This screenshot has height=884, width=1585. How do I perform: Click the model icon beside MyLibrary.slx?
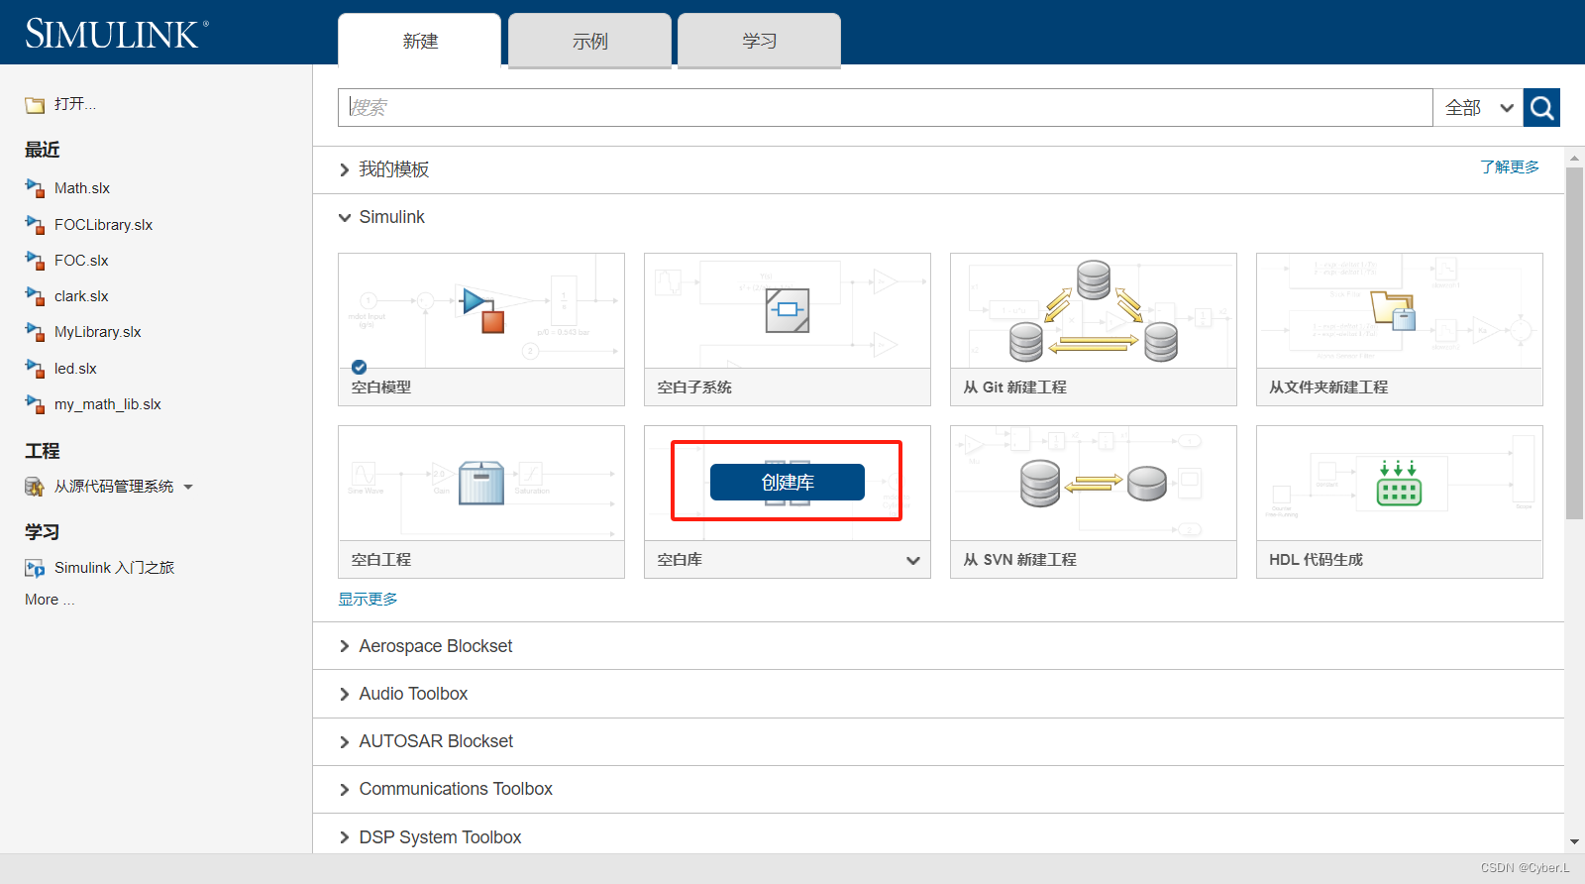coord(35,332)
